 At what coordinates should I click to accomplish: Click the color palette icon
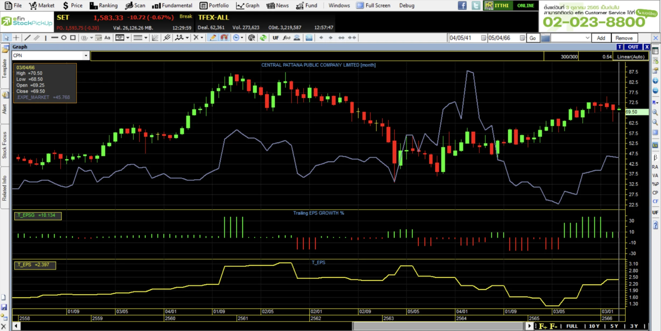pos(251,38)
